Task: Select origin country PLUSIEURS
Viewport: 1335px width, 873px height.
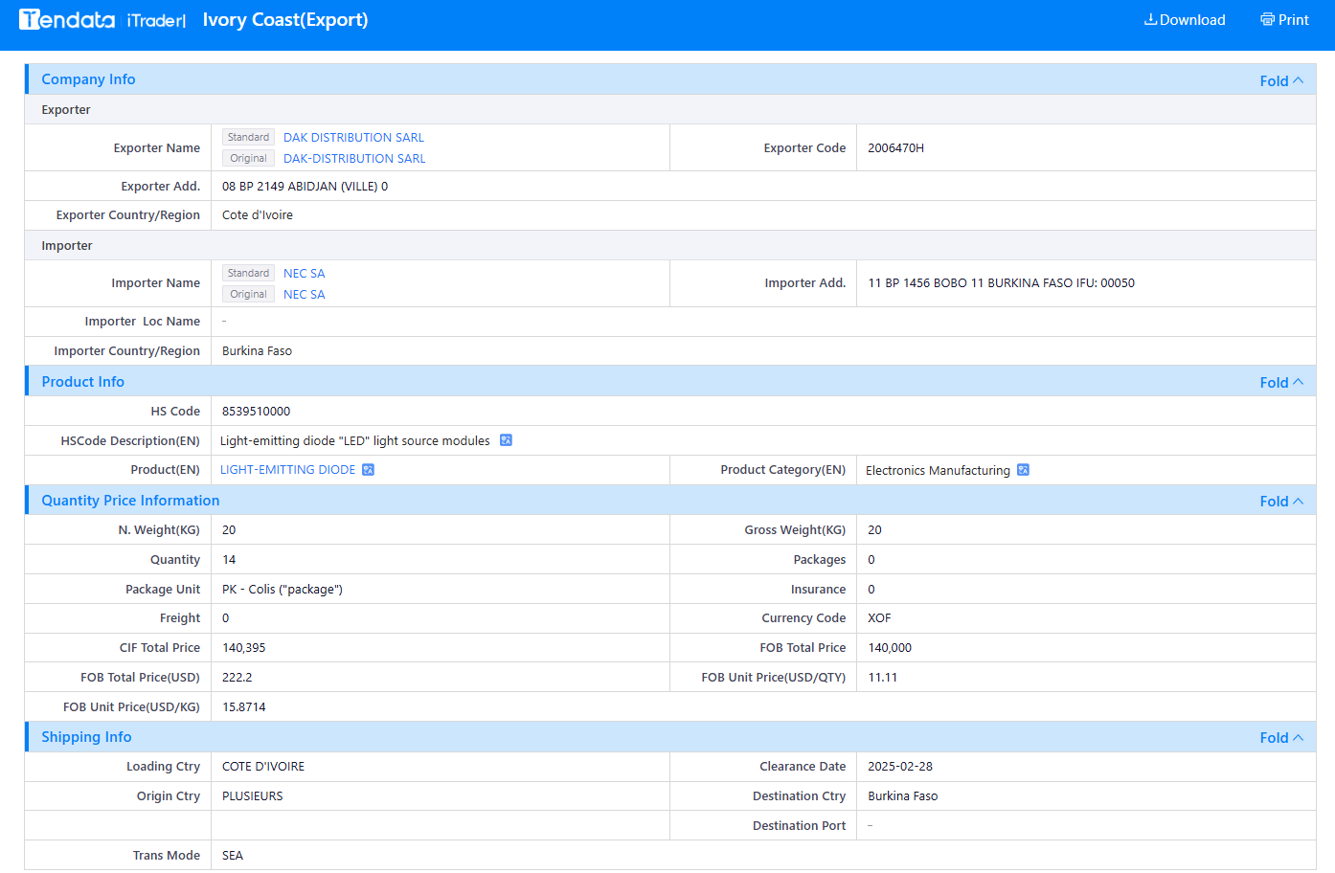Action: (253, 796)
